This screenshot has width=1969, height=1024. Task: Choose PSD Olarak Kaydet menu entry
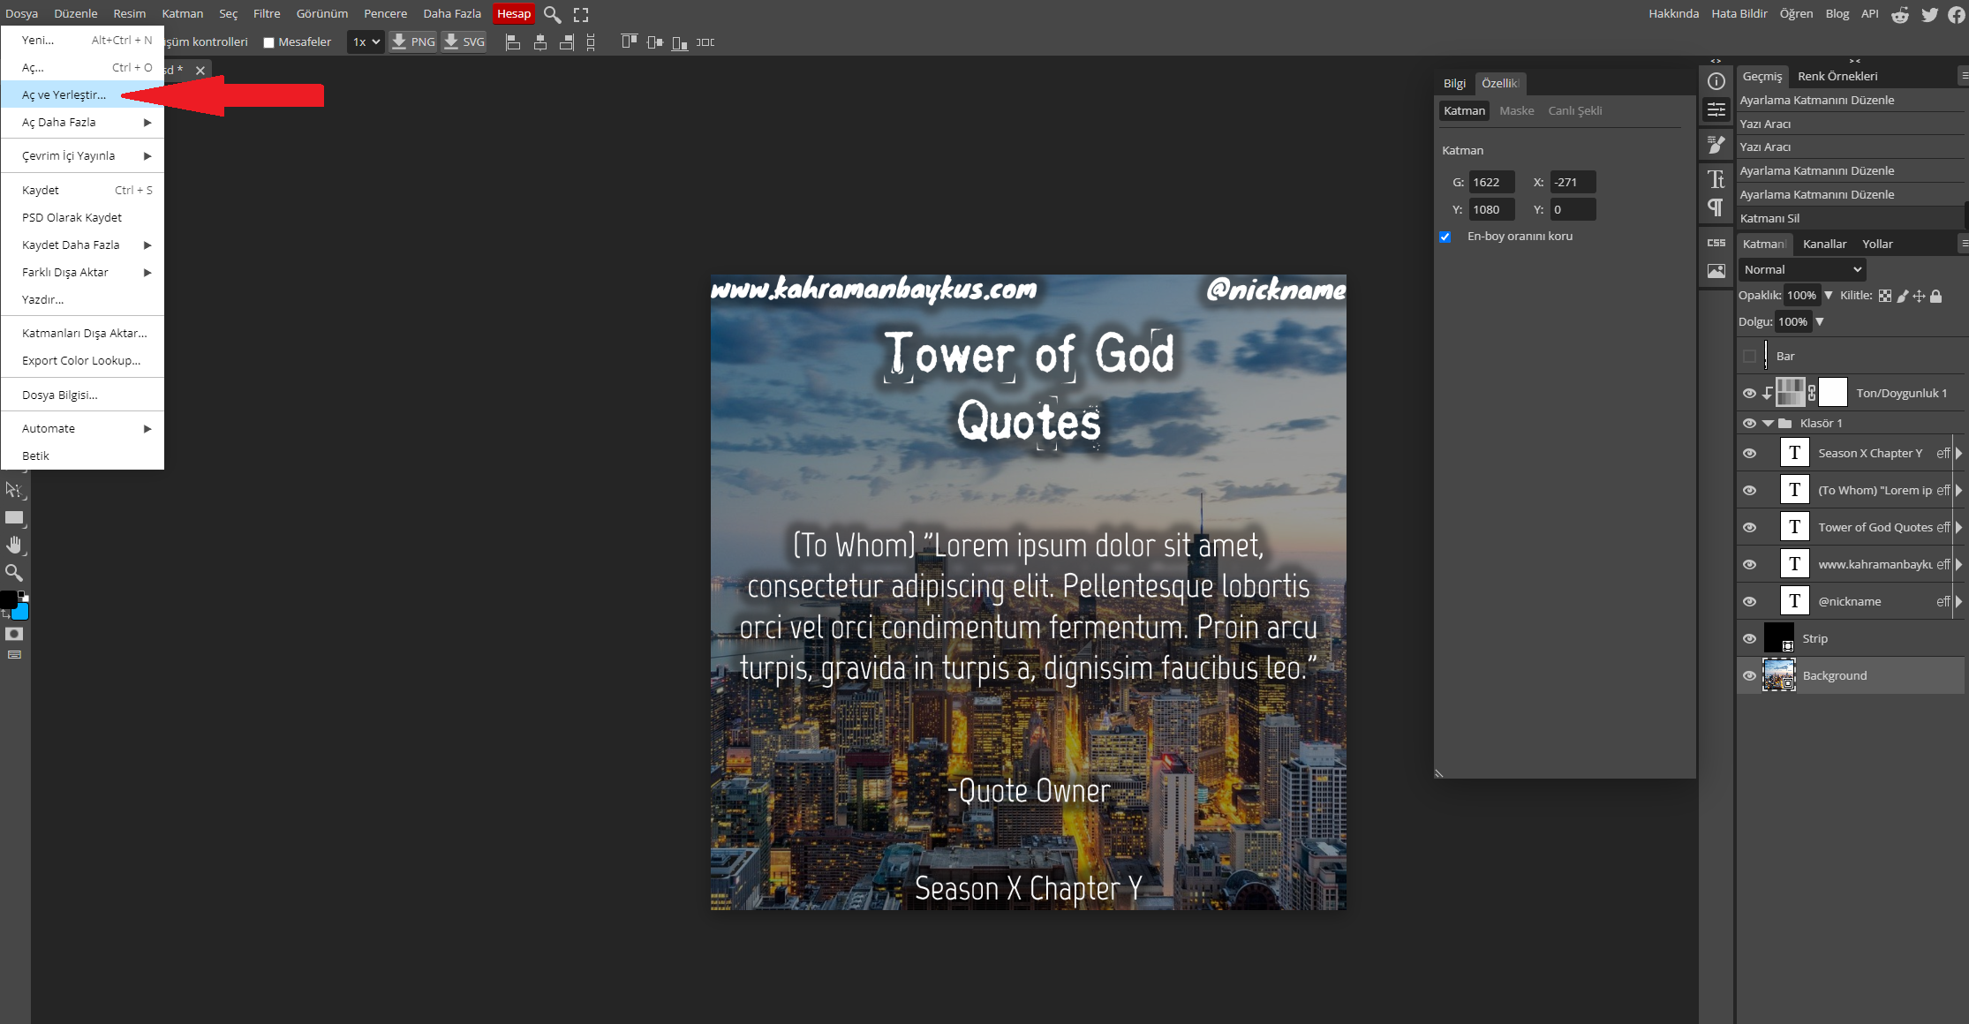[x=82, y=217]
